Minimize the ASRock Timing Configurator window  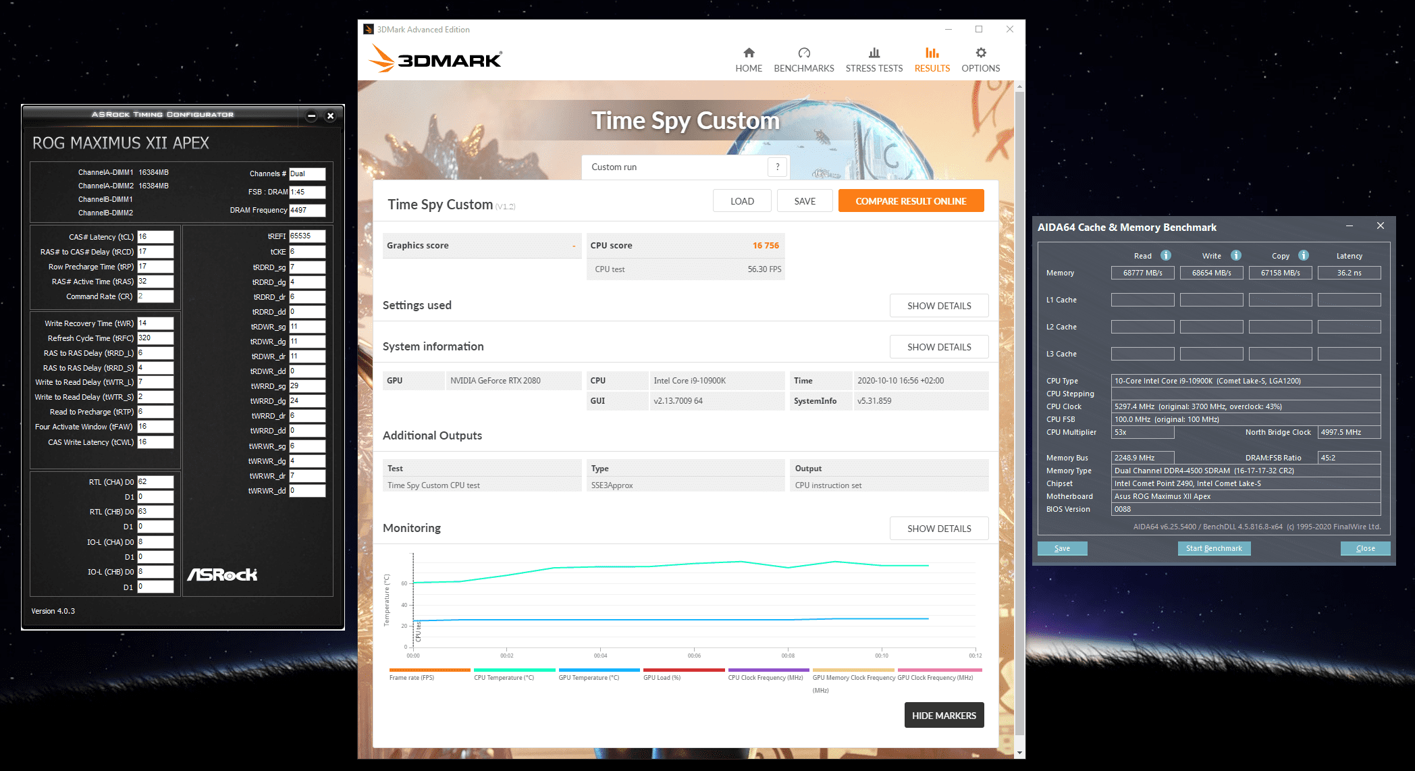coord(311,115)
